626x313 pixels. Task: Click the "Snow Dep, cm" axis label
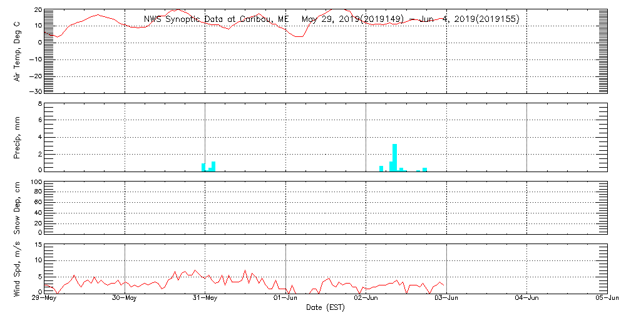click(x=18, y=207)
